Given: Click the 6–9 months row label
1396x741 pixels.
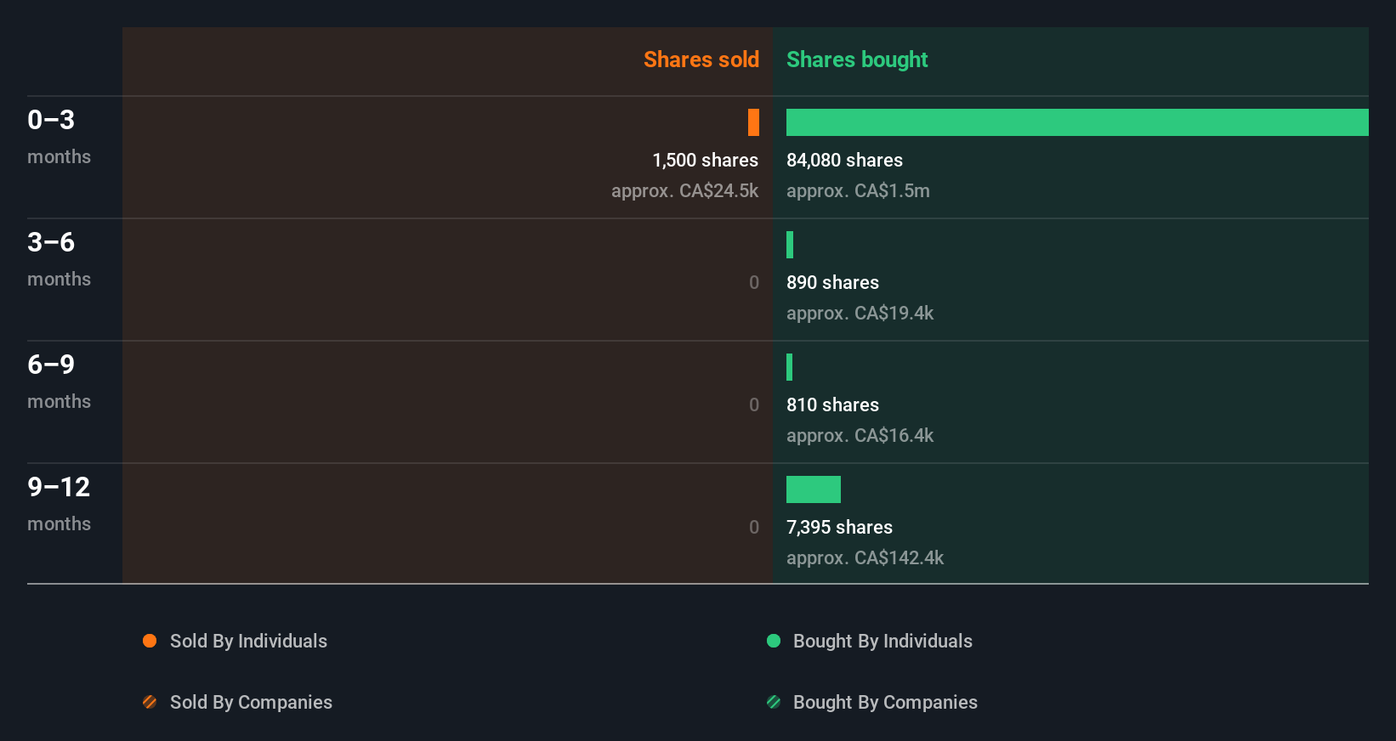Looking at the screenshot, I should 59,382.
